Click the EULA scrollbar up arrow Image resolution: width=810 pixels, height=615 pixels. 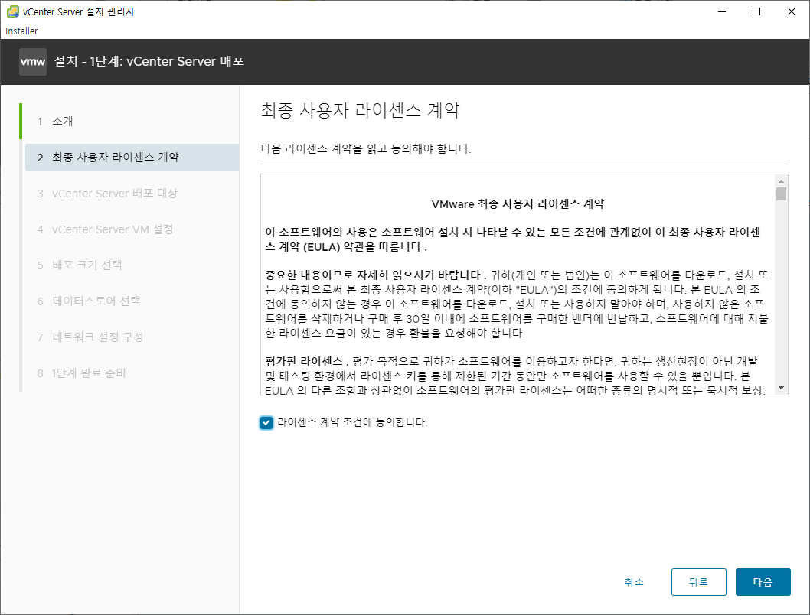click(781, 181)
